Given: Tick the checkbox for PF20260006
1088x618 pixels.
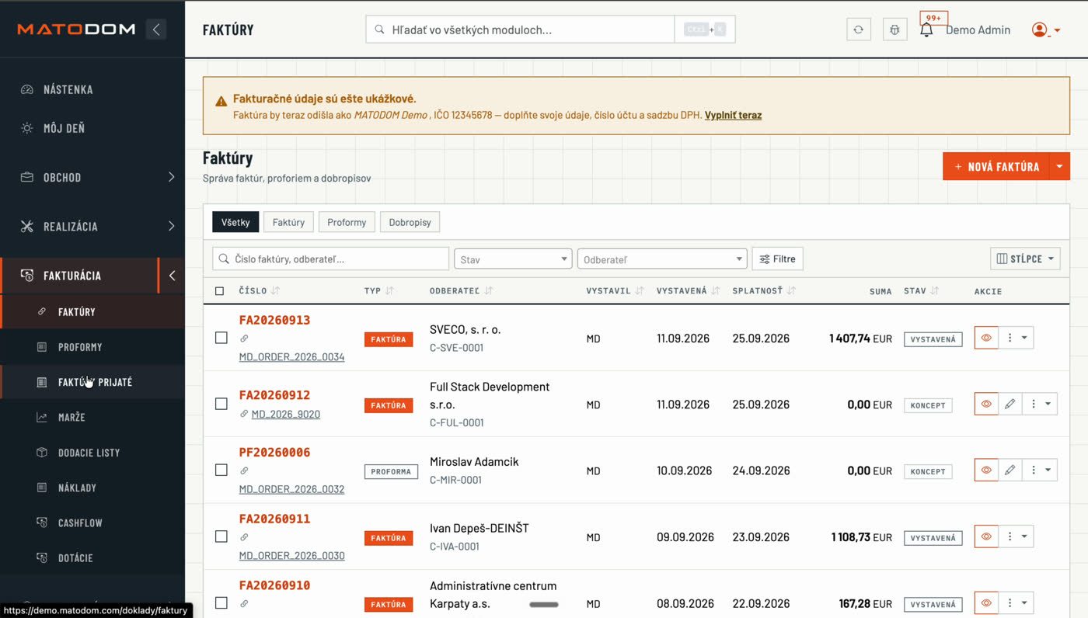Looking at the screenshot, I should coord(221,470).
